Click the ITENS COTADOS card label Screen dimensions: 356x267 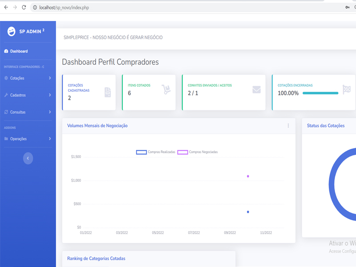tap(139, 85)
